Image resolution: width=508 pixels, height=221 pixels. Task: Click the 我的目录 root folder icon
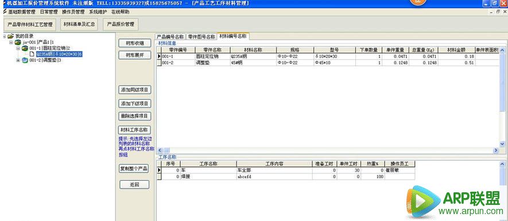pos(11,36)
